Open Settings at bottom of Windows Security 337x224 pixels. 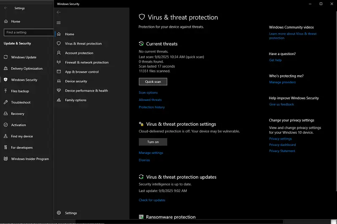click(x=91, y=213)
